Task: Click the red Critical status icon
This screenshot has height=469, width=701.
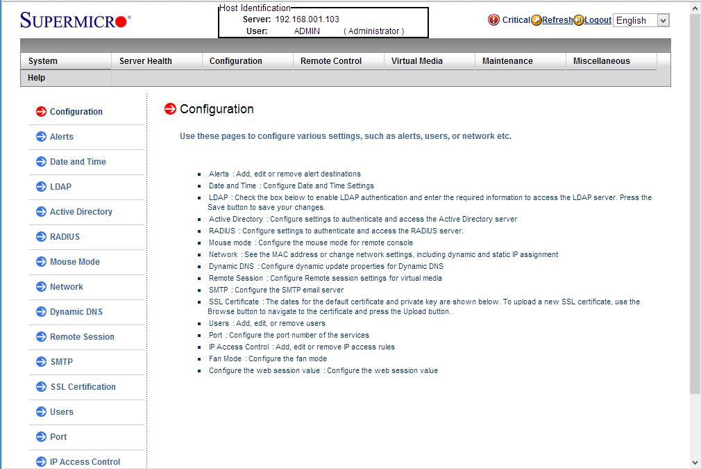Action: pos(493,20)
